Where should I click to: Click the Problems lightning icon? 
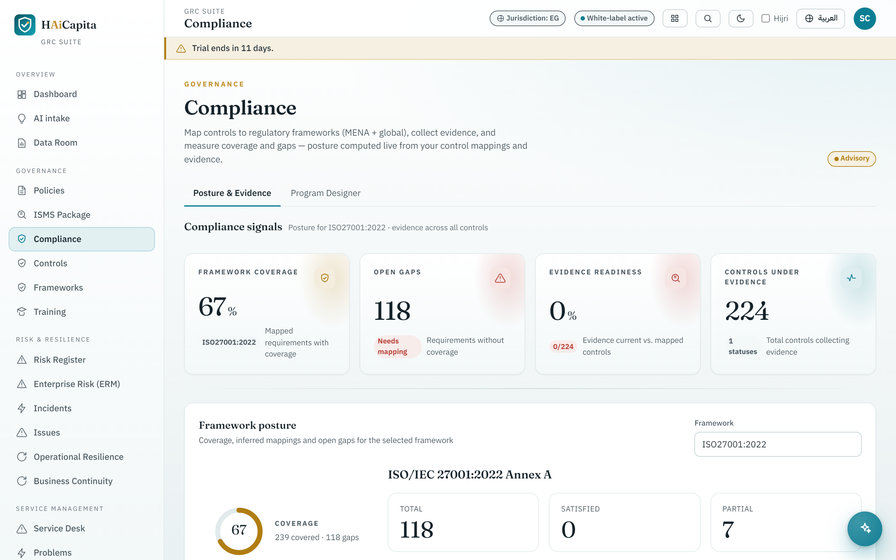[22, 553]
